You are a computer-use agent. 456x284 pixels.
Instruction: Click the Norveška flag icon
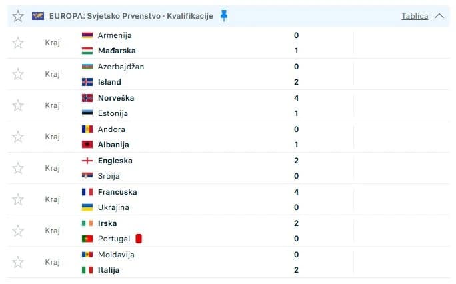[87, 98]
